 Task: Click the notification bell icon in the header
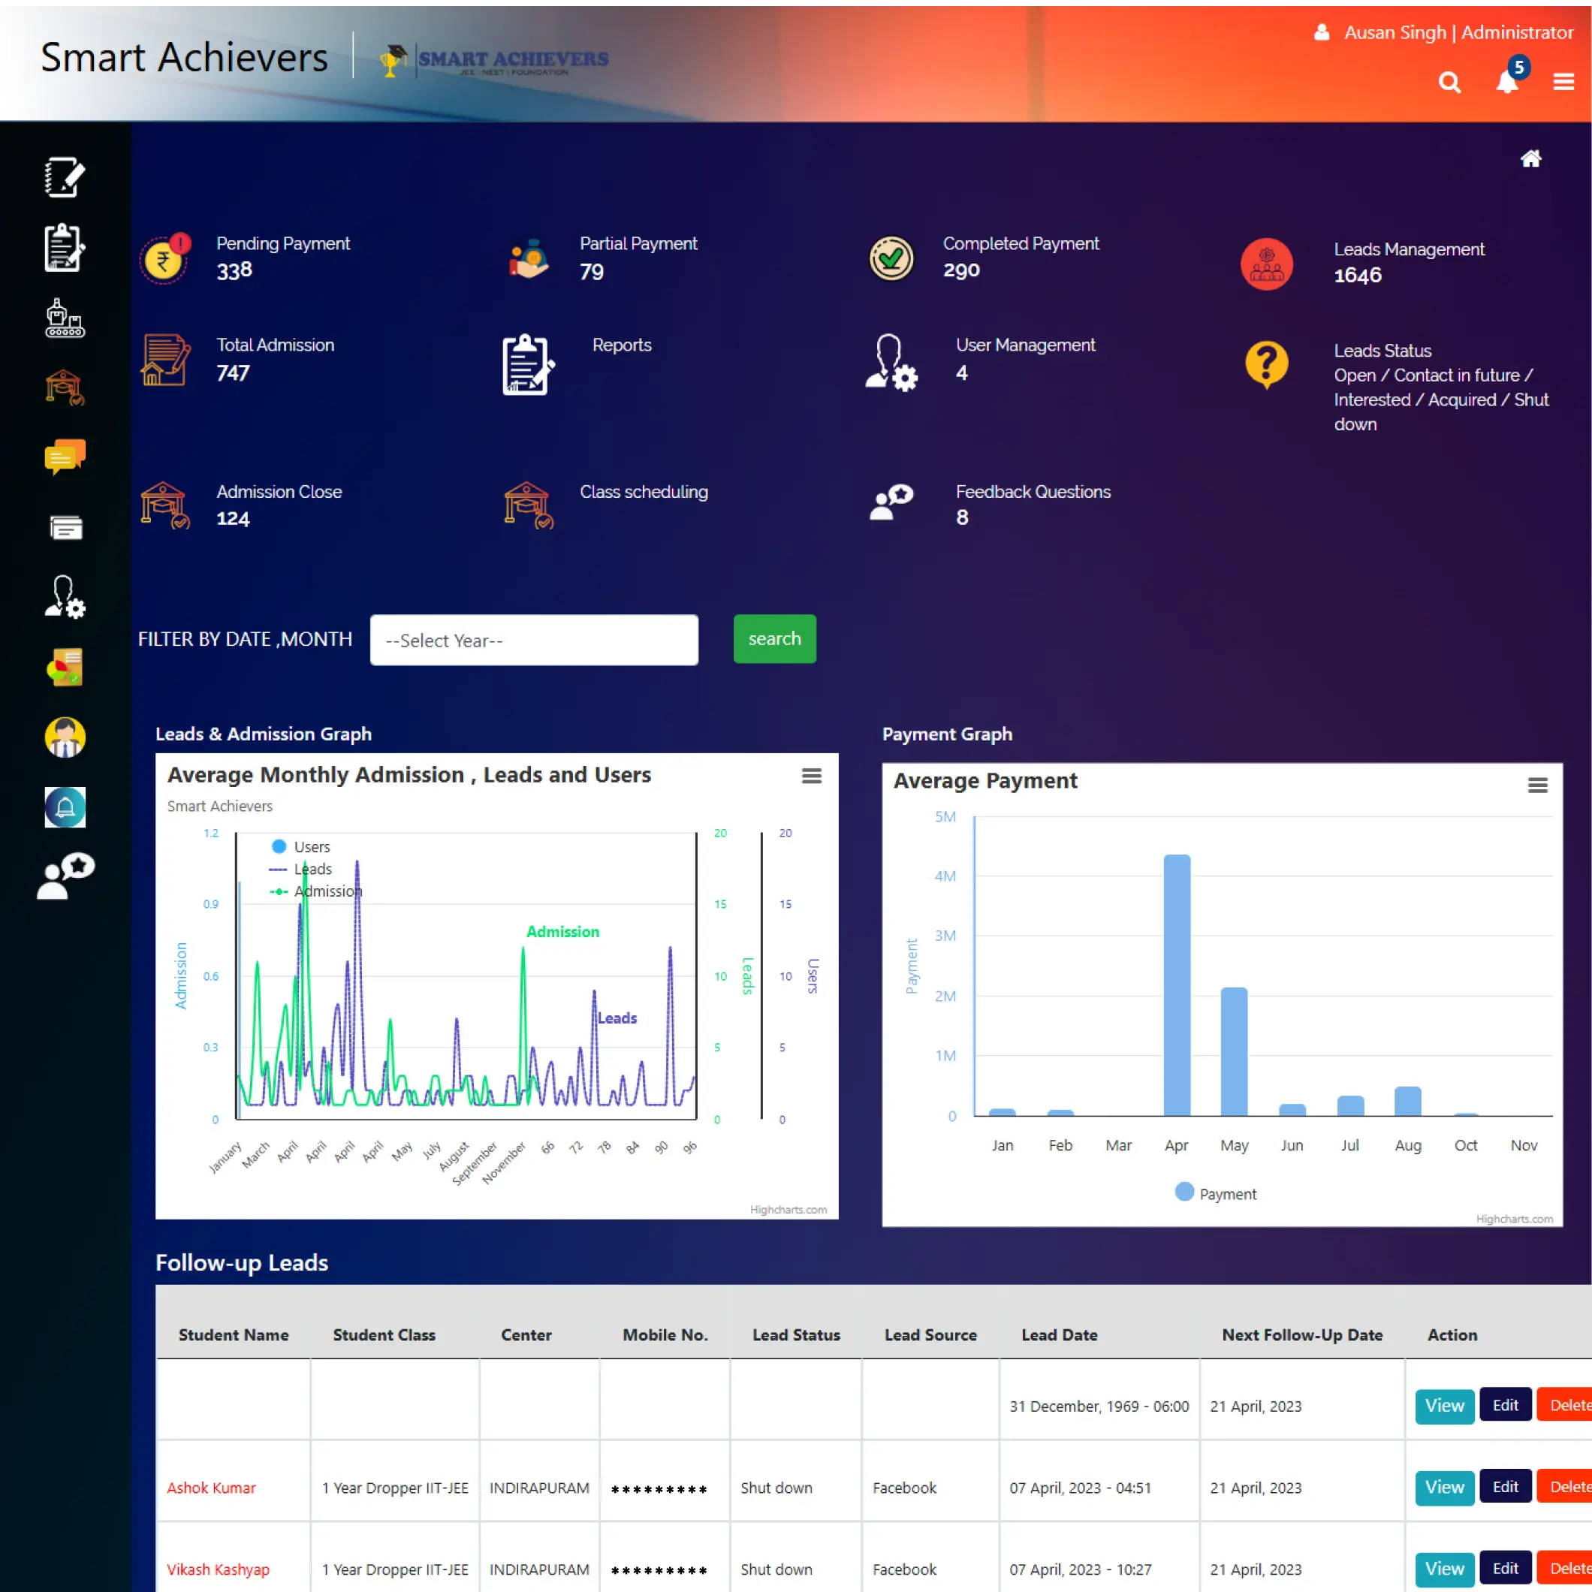pos(1506,82)
